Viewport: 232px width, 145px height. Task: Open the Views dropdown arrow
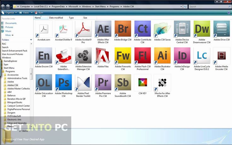pos(32,13)
